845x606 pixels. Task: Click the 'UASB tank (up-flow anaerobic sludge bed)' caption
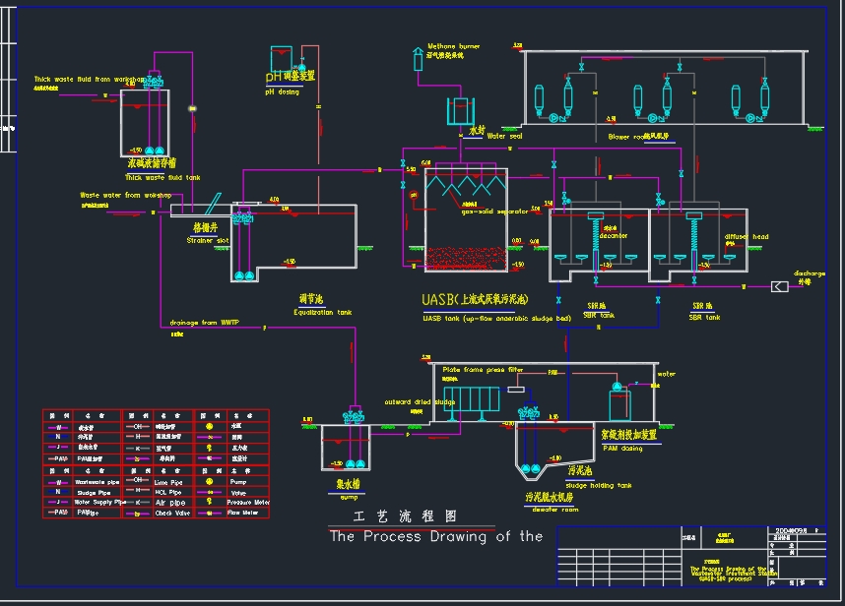pyautogui.click(x=496, y=318)
